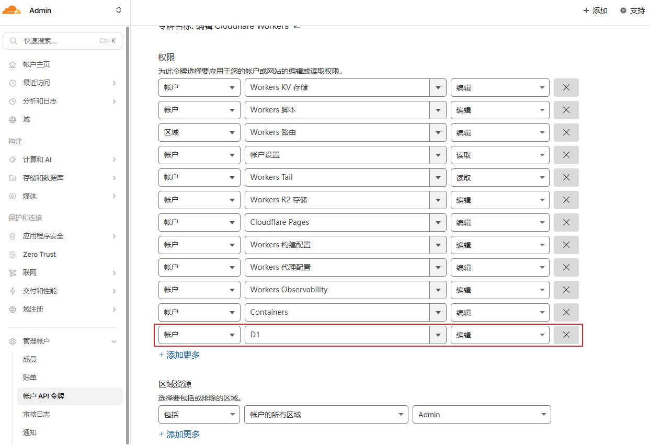Click the Cloudflare logo icon
The height and width of the screenshot is (445, 650).
pyautogui.click(x=12, y=10)
